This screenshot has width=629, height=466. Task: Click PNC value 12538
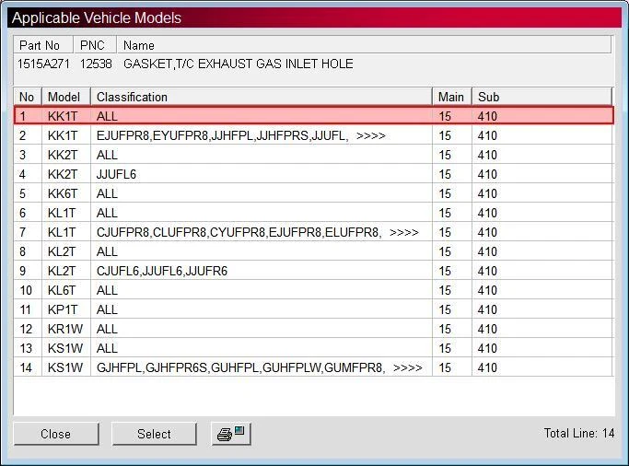[x=96, y=64]
